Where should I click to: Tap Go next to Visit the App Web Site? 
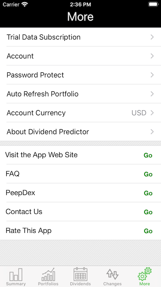click(148, 155)
